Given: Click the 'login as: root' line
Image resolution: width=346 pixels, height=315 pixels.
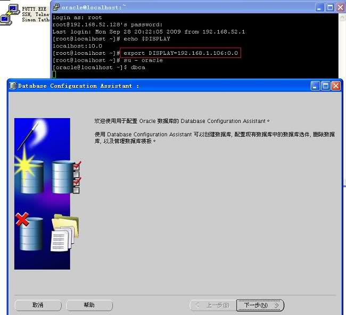Looking at the screenshot, I should (x=77, y=18).
